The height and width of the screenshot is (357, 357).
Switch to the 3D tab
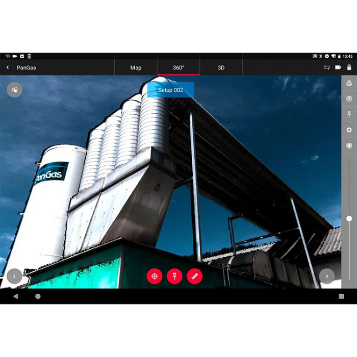tap(221, 67)
